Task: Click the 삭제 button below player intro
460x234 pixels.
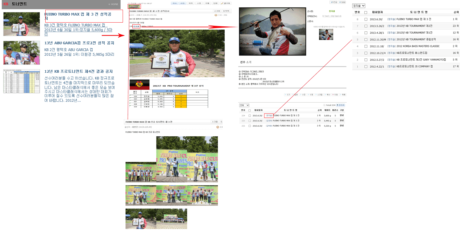Action: click(311, 95)
